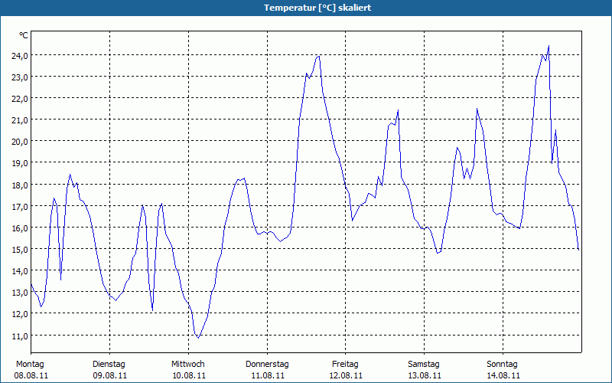Select the 13,0 axis value
The height and width of the screenshot is (383, 612).
[x=20, y=293]
